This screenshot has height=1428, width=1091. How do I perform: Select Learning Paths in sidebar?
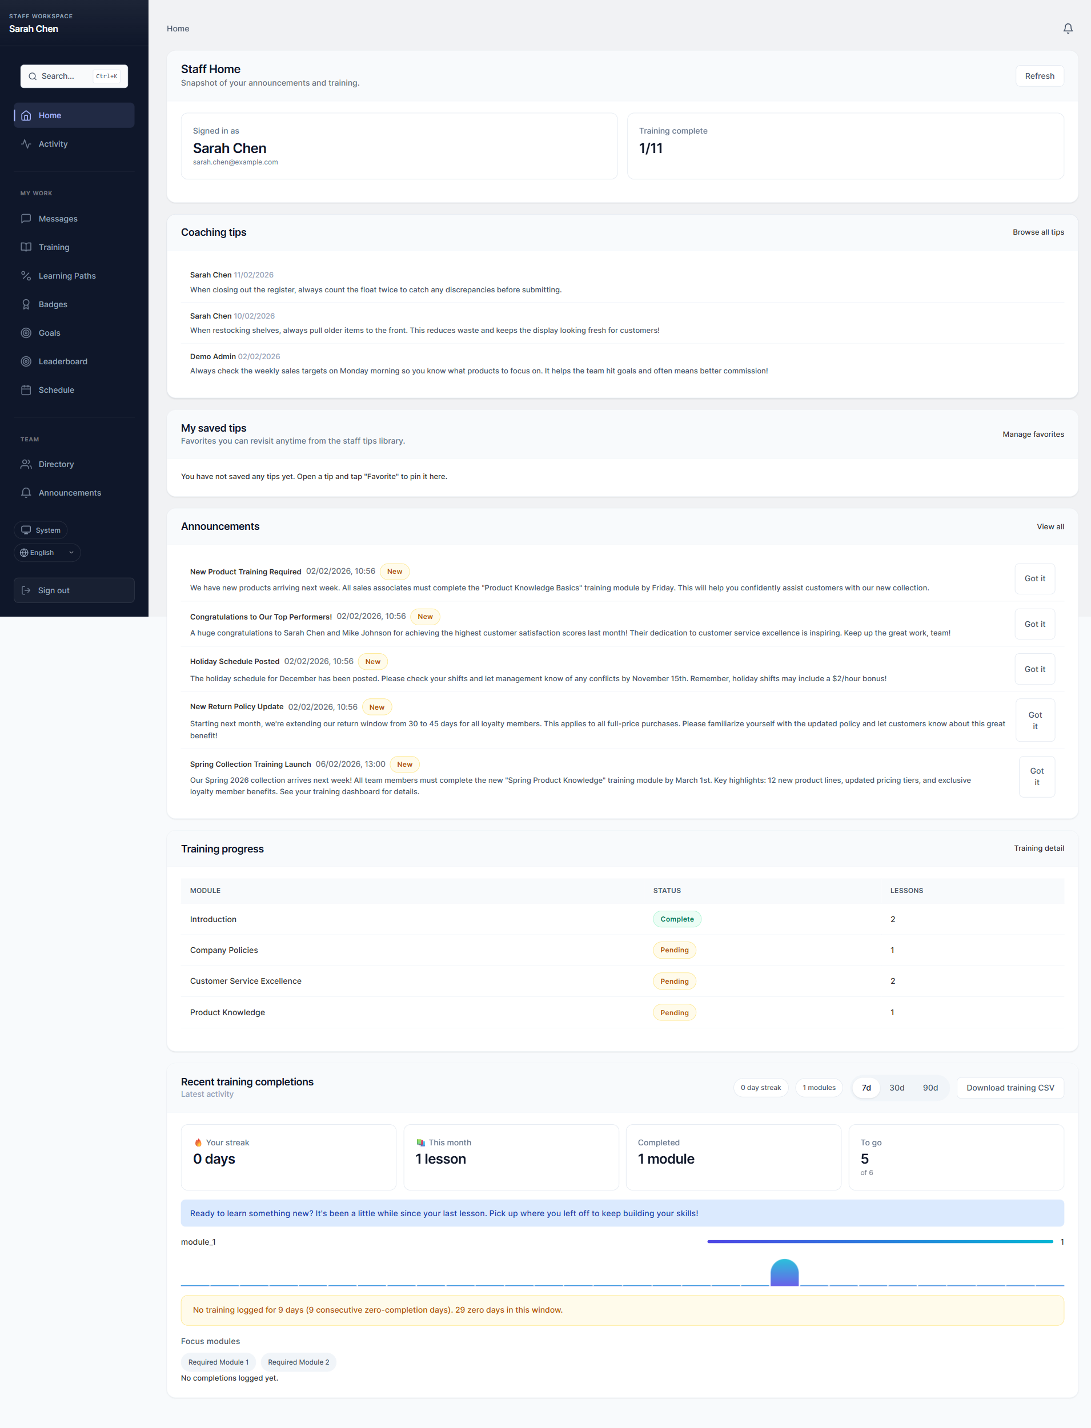click(66, 276)
